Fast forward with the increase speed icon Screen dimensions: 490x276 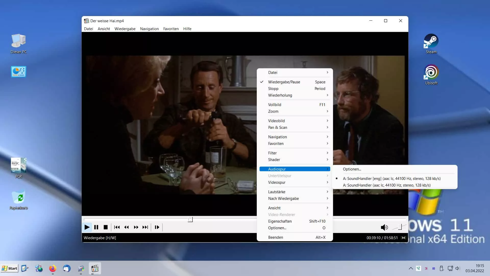tap(136, 227)
